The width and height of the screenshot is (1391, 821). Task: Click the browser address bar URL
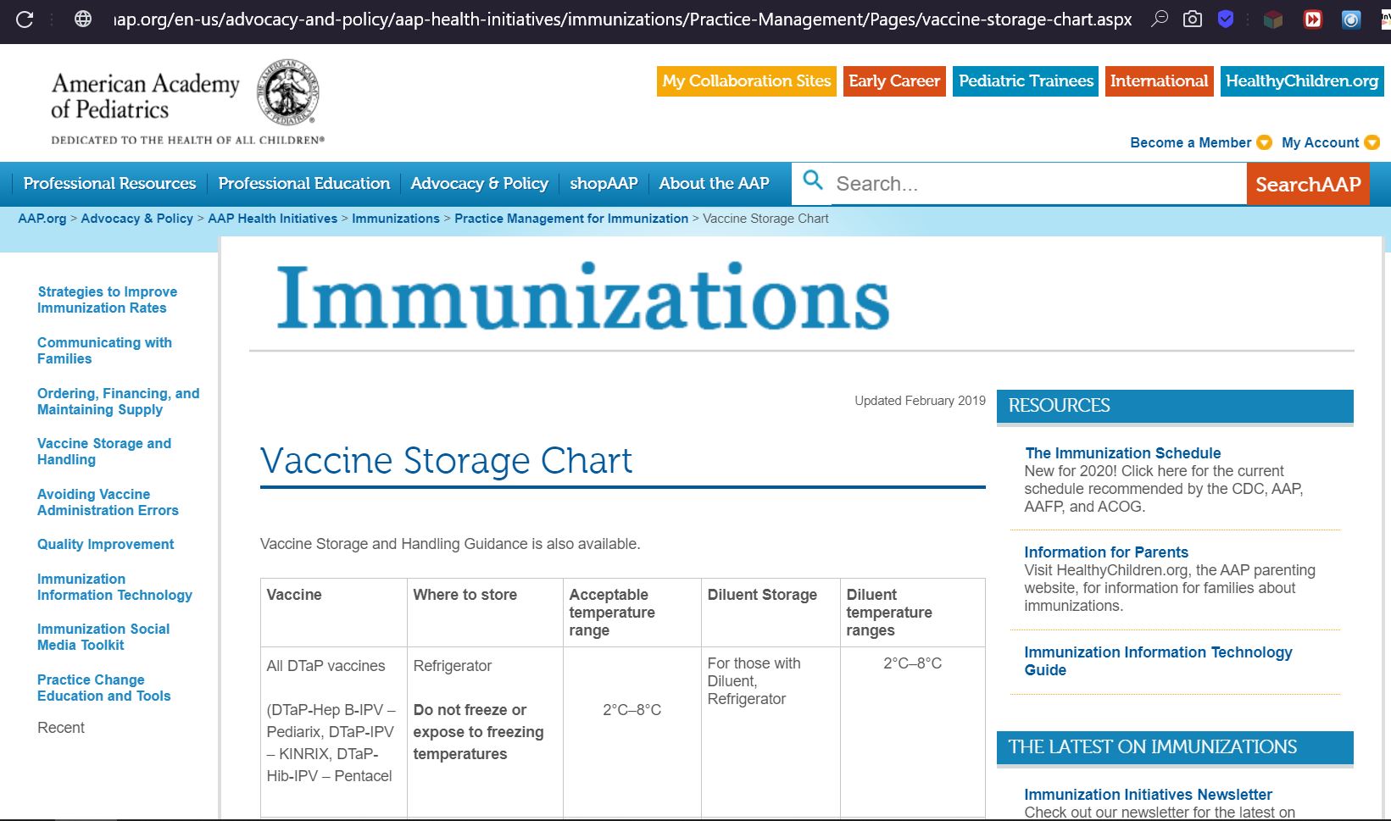[x=622, y=19]
